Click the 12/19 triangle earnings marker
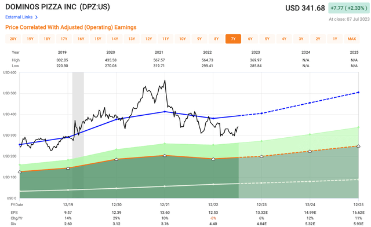The image size is (371, 227). [x=68, y=168]
